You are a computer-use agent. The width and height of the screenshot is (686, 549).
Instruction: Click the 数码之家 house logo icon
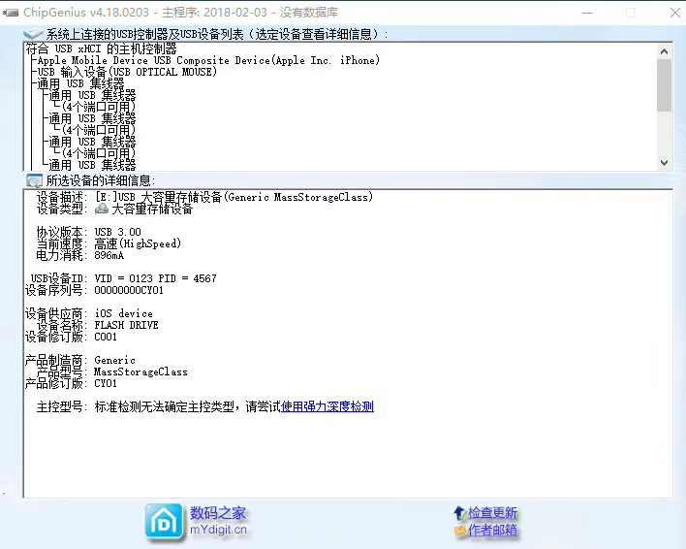(165, 521)
